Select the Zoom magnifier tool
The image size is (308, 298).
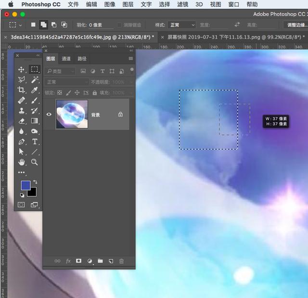coord(35,162)
